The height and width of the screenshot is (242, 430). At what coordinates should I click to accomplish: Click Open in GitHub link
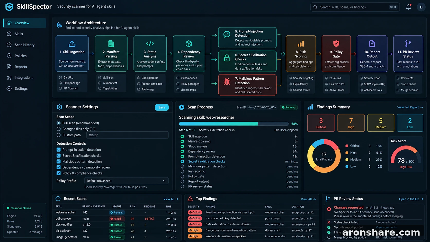(411, 199)
